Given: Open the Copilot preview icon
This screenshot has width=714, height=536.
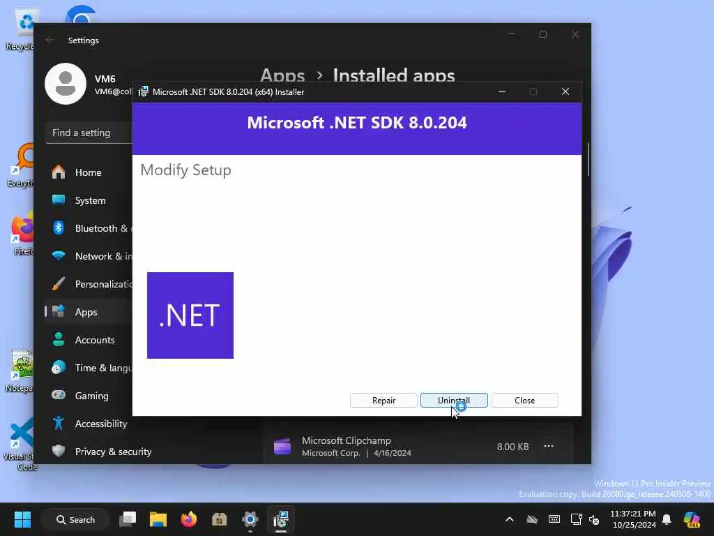Looking at the screenshot, I should [692, 519].
